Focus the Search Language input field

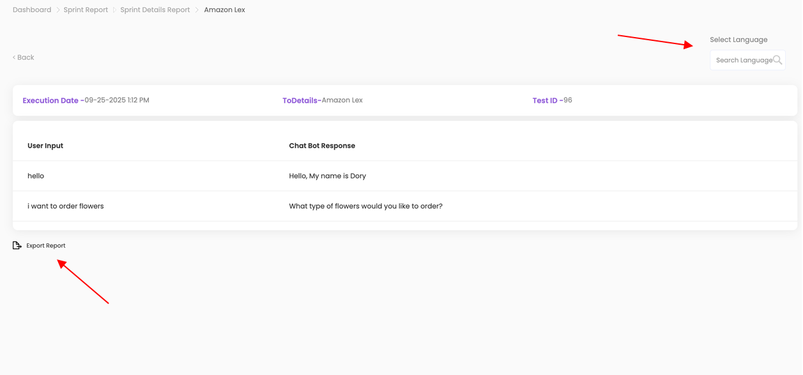click(743, 60)
